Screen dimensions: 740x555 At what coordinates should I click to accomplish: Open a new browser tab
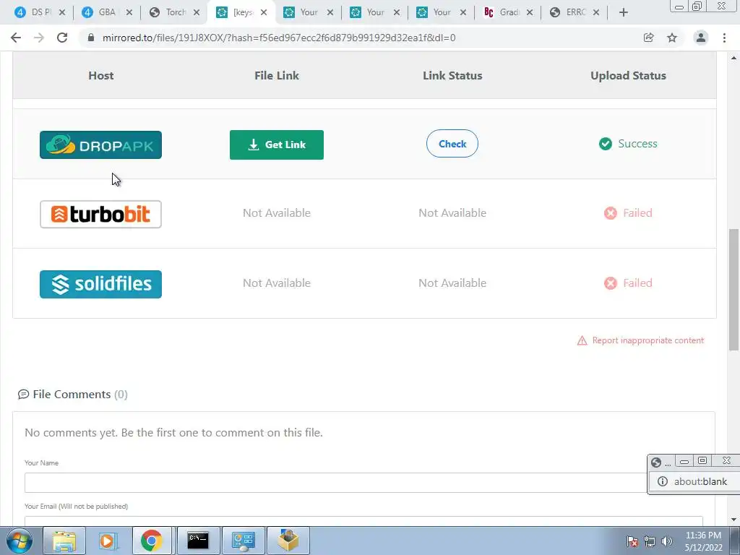(624, 12)
